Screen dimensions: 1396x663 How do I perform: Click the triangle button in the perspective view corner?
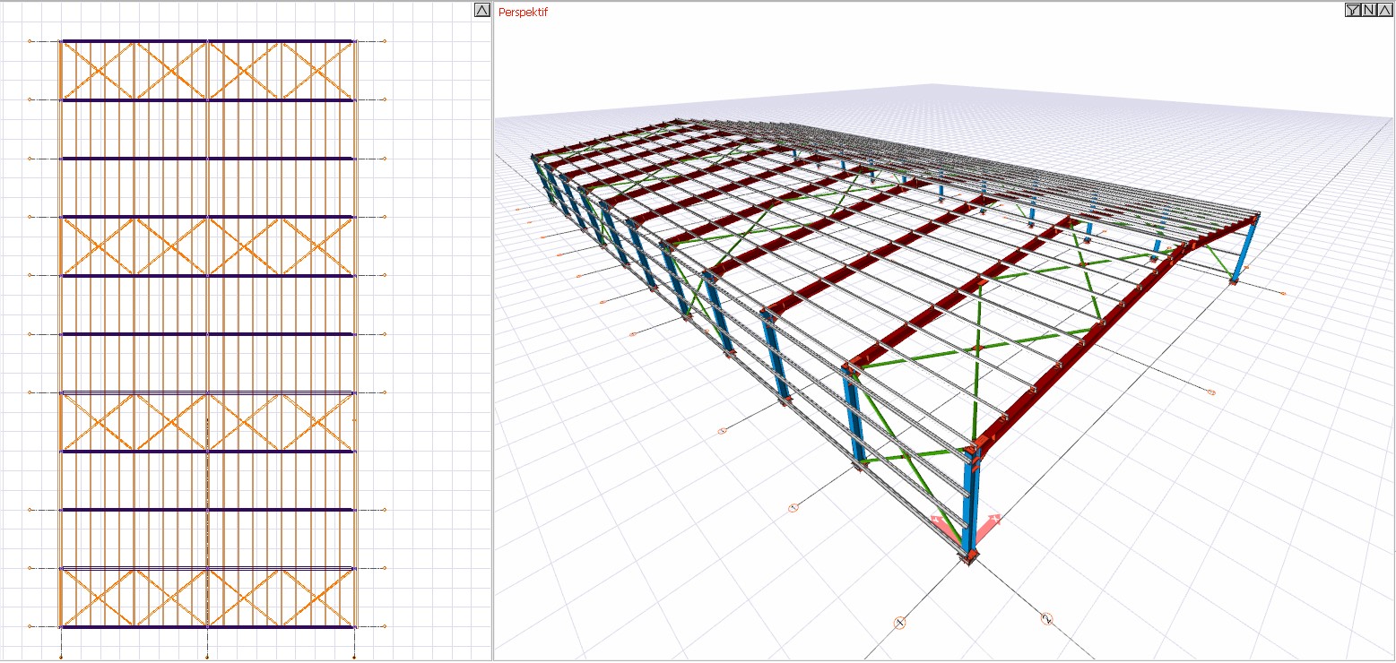1384,11
